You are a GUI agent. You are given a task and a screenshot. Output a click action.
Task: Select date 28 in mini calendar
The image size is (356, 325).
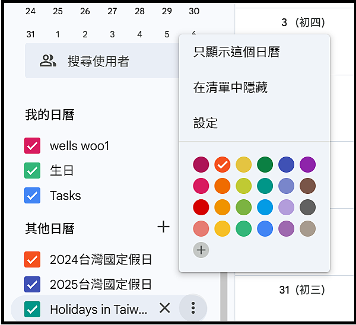click(139, 11)
